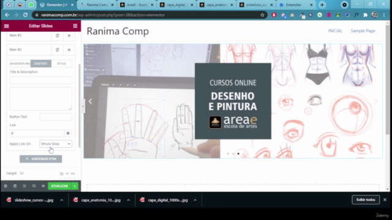
Task: Click the Ranima Comp site title
Action: (x=118, y=31)
